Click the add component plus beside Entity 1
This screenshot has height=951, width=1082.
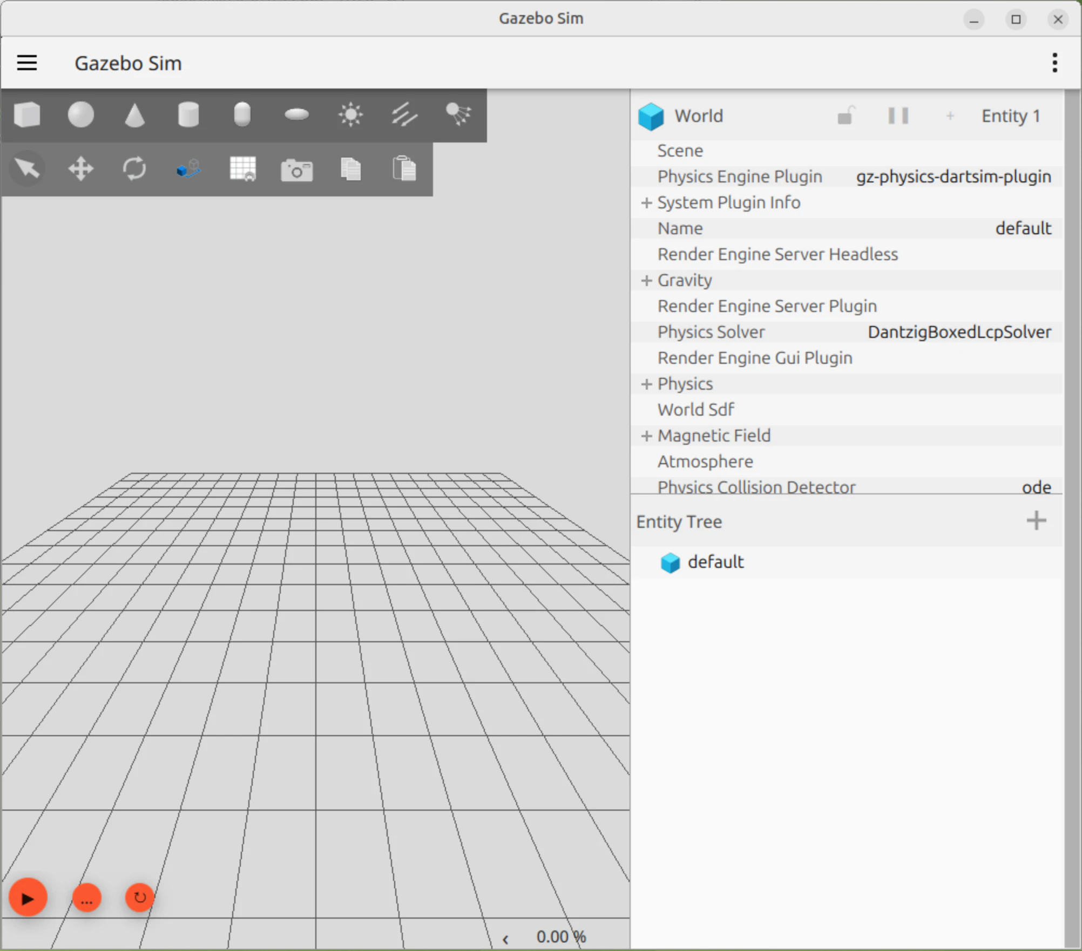pyautogui.click(x=950, y=116)
